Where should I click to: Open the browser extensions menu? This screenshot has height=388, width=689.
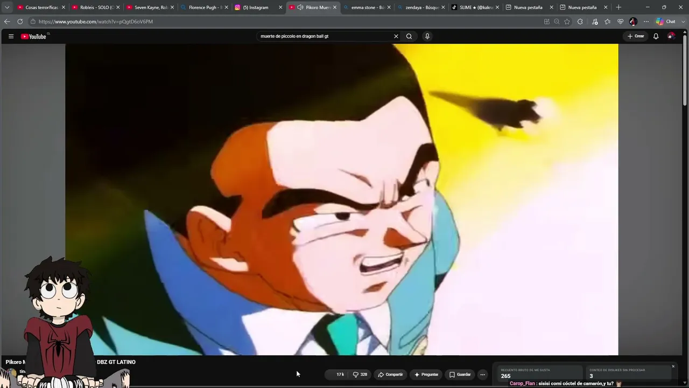point(580,22)
